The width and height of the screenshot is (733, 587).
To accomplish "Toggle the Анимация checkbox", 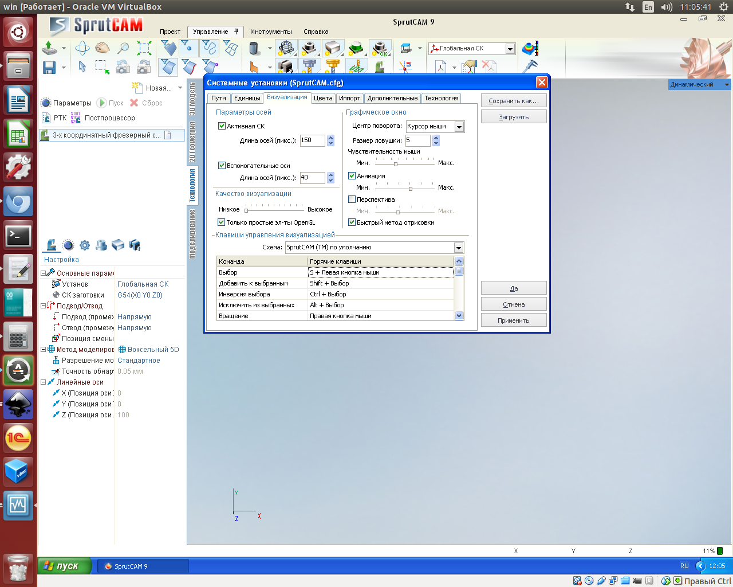I will coord(352,176).
